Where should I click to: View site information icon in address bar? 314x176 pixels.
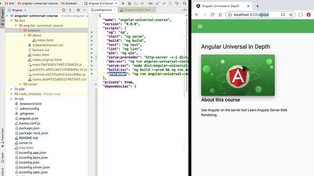(x=230, y=15)
